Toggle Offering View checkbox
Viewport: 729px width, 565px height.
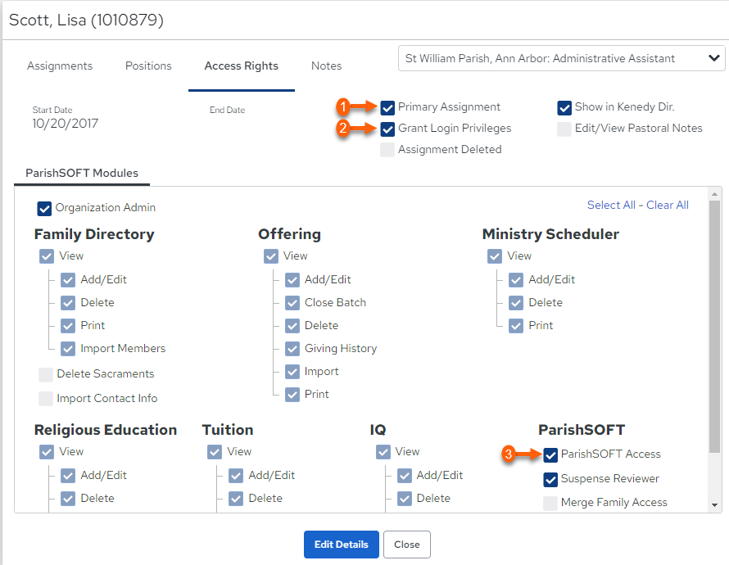click(270, 256)
